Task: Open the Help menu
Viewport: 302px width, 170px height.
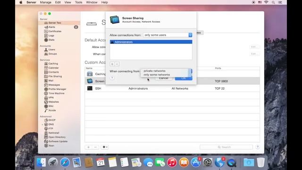Action: tap(104, 2)
